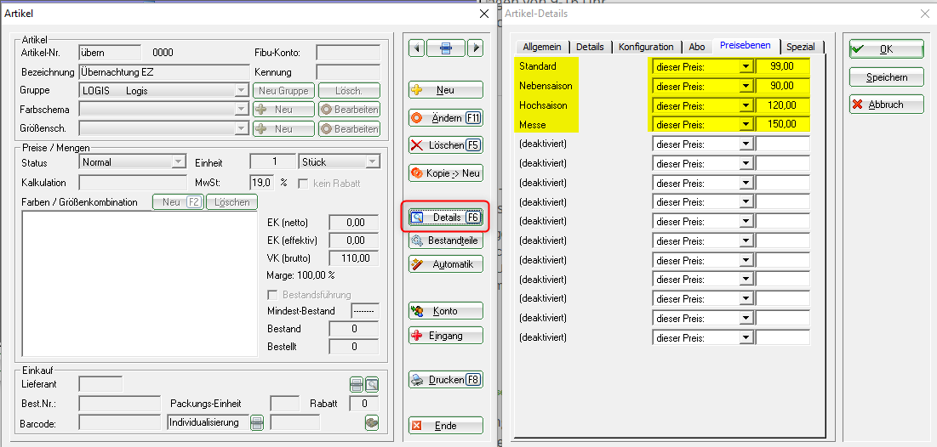The height and width of the screenshot is (447, 937).
Task: Open the Konto view
Action: (x=445, y=311)
